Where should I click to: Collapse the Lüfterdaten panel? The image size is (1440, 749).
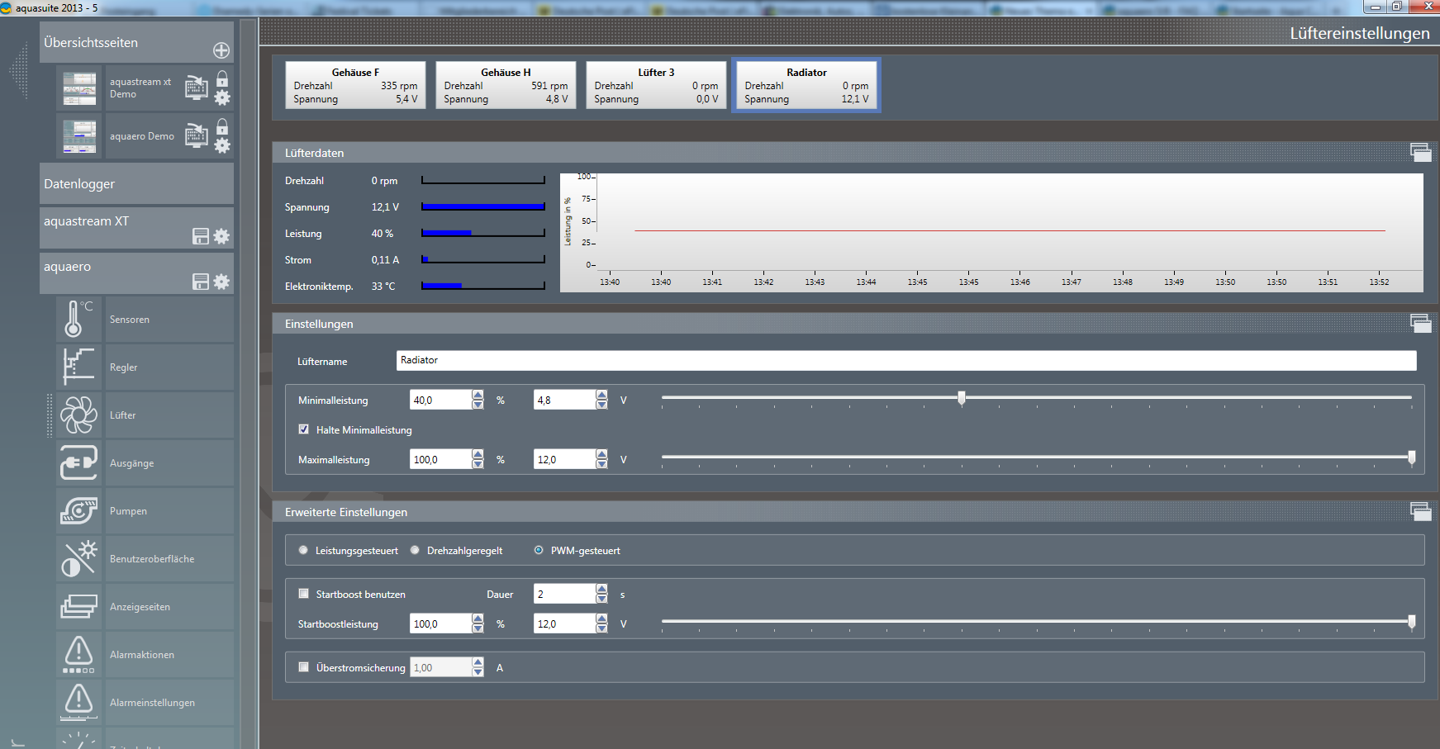pyautogui.click(x=1420, y=153)
